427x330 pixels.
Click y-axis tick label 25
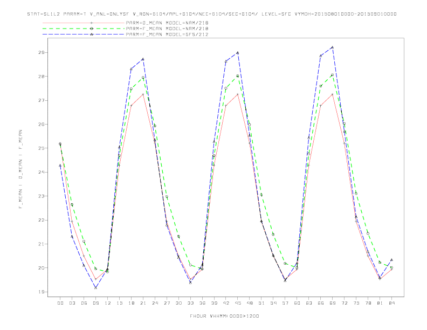pyautogui.click(x=41, y=148)
